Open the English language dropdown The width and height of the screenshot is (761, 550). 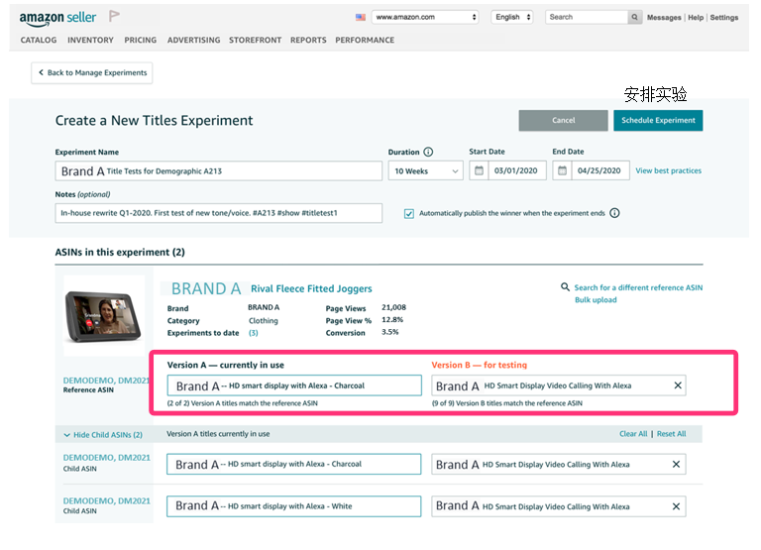click(x=513, y=17)
